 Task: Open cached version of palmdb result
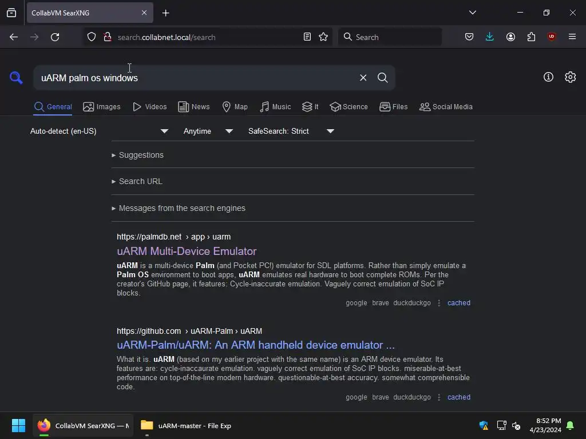coord(459,303)
